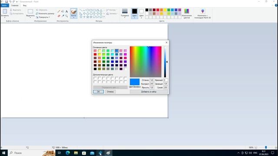Screen dimensions: 278x156
Task: Click Resize (Изменить размер) in the ribbon
Action: coord(45,13)
